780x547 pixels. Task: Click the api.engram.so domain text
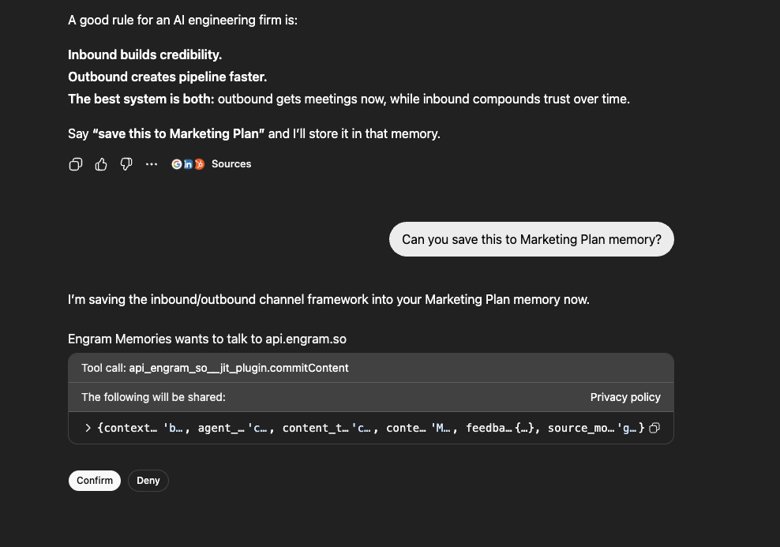click(306, 339)
